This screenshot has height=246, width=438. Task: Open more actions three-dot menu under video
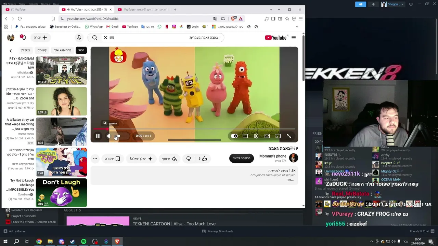tap(95, 159)
